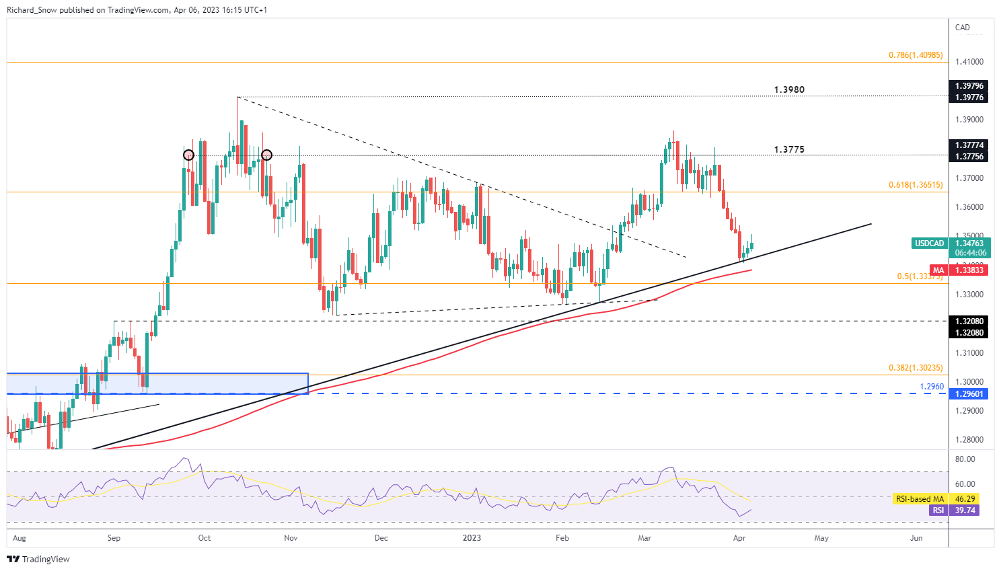
Task: Click the 1.39000 price axis label
Action: [x=969, y=120]
